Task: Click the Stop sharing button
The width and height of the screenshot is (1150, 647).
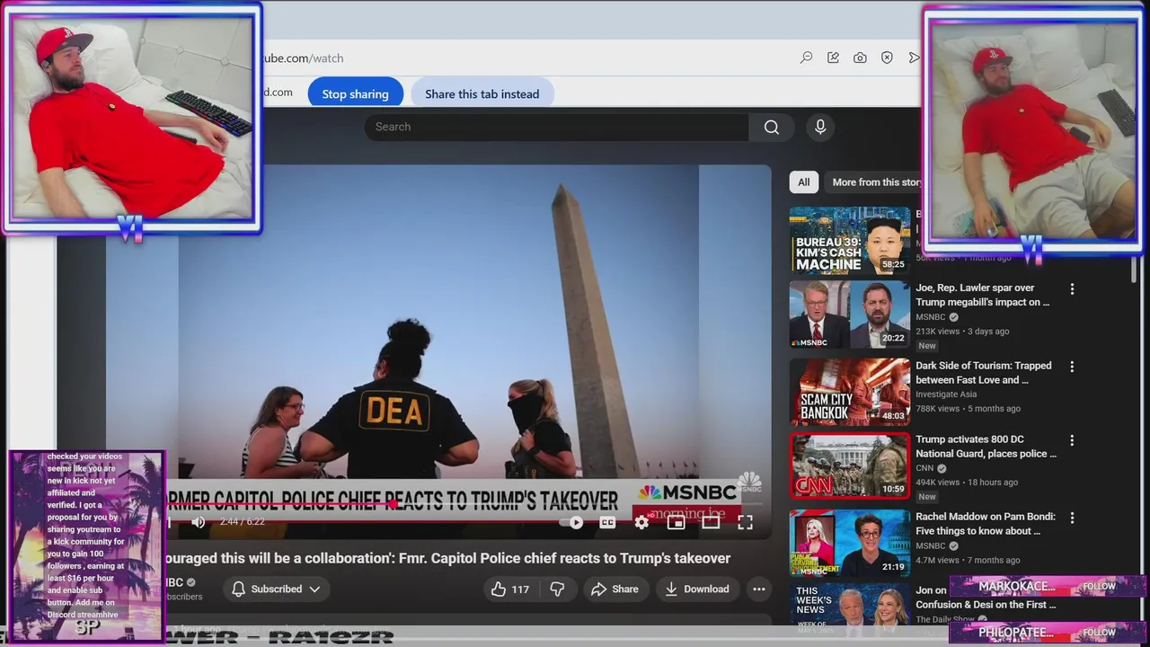Action: coord(356,93)
